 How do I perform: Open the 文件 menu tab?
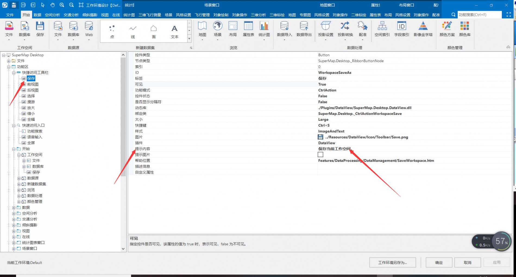(10, 15)
